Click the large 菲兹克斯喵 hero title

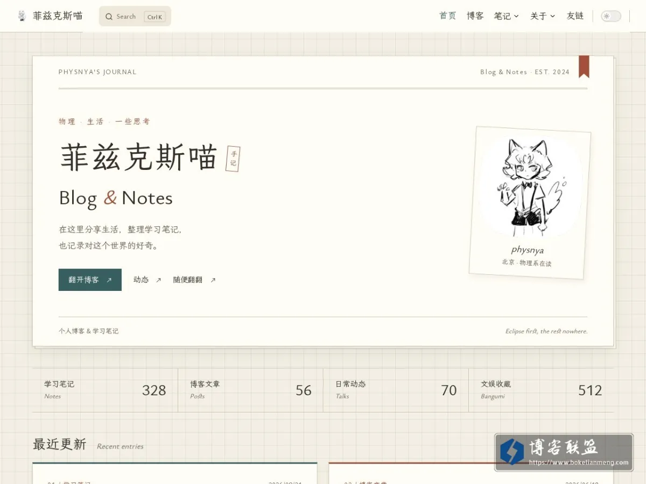tap(138, 157)
